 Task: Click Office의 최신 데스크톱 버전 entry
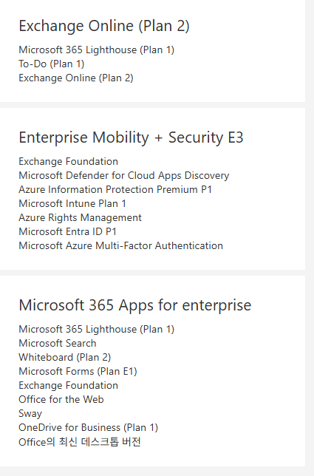click(80, 442)
